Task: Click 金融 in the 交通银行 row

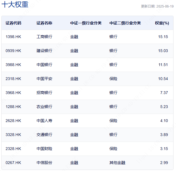Action: [x=74, y=135]
